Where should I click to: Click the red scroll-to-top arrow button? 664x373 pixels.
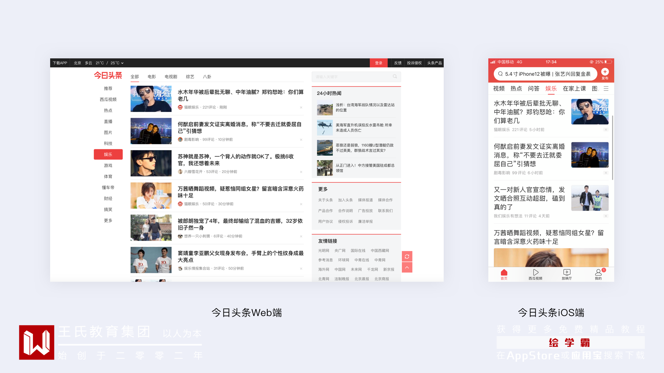coord(407,267)
